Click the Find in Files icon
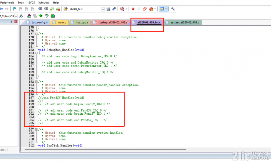Viewport: 271px width, 162px height. tap(108, 9)
